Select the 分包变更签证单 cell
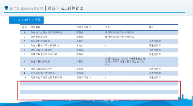The image size is (193, 106). click(39, 37)
